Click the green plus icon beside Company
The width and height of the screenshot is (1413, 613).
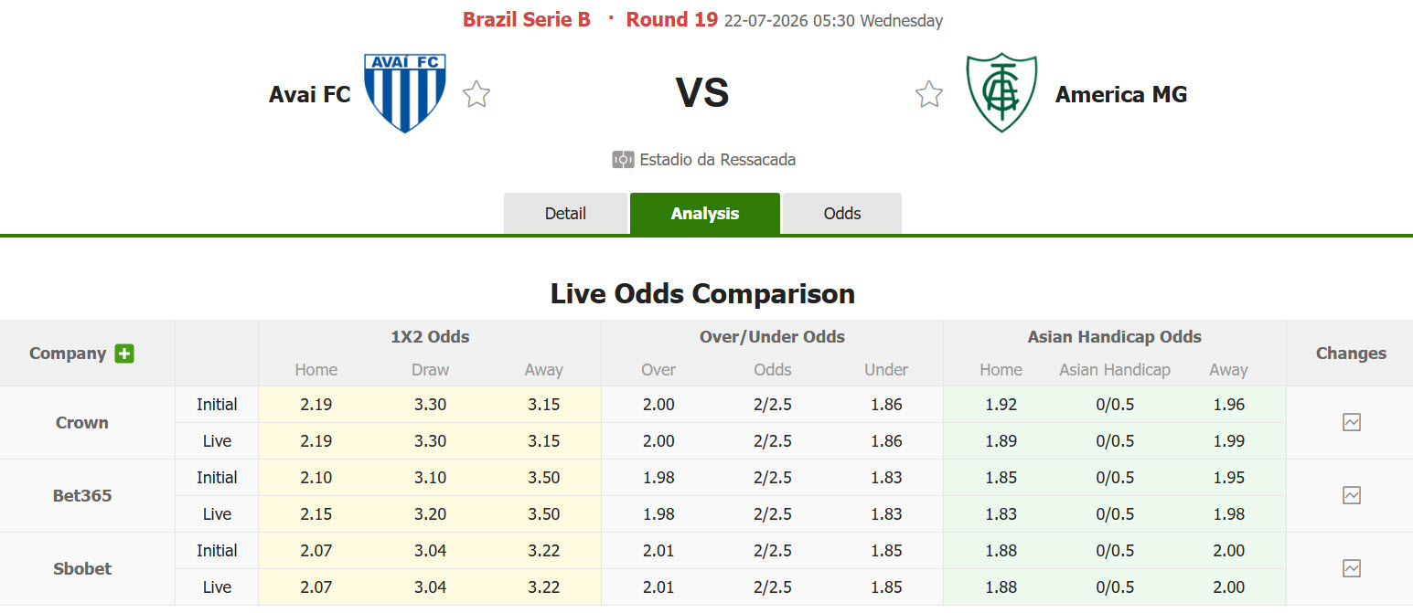point(124,354)
